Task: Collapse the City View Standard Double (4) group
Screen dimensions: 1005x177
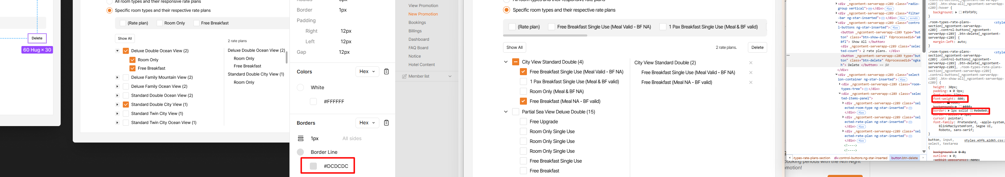Action: pyautogui.click(x=505, y=62)
